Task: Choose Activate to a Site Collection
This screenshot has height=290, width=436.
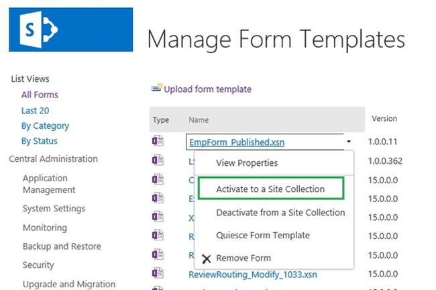Action: coord(270,189)
